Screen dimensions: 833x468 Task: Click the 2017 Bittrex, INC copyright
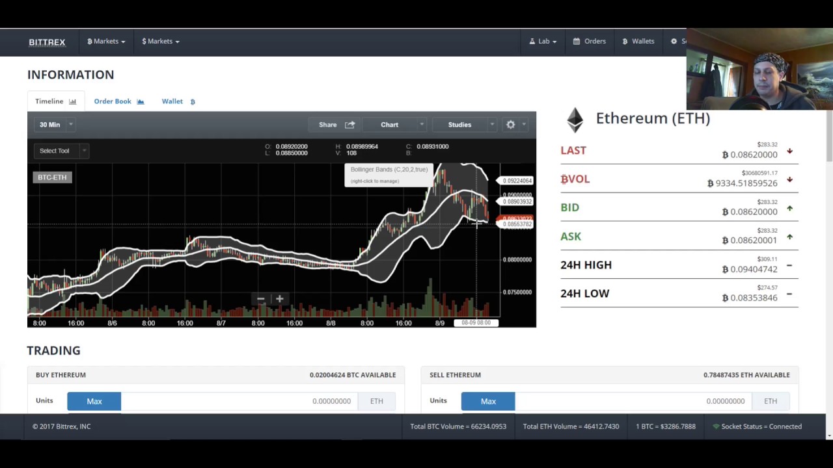[x=62, y=427]
